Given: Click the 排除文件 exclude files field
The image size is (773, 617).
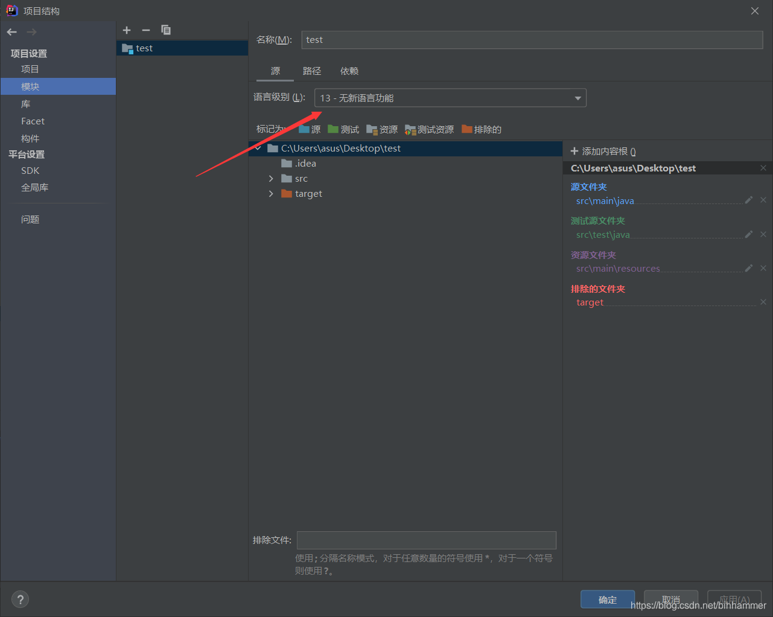Looking at the screenshot, I should click(x=427, y=540).
